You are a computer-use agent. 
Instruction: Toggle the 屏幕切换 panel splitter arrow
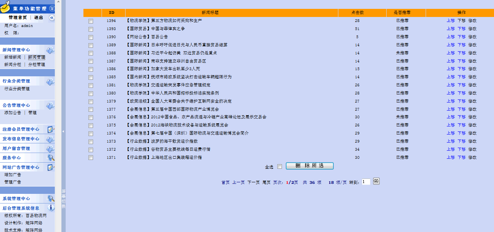63,131
